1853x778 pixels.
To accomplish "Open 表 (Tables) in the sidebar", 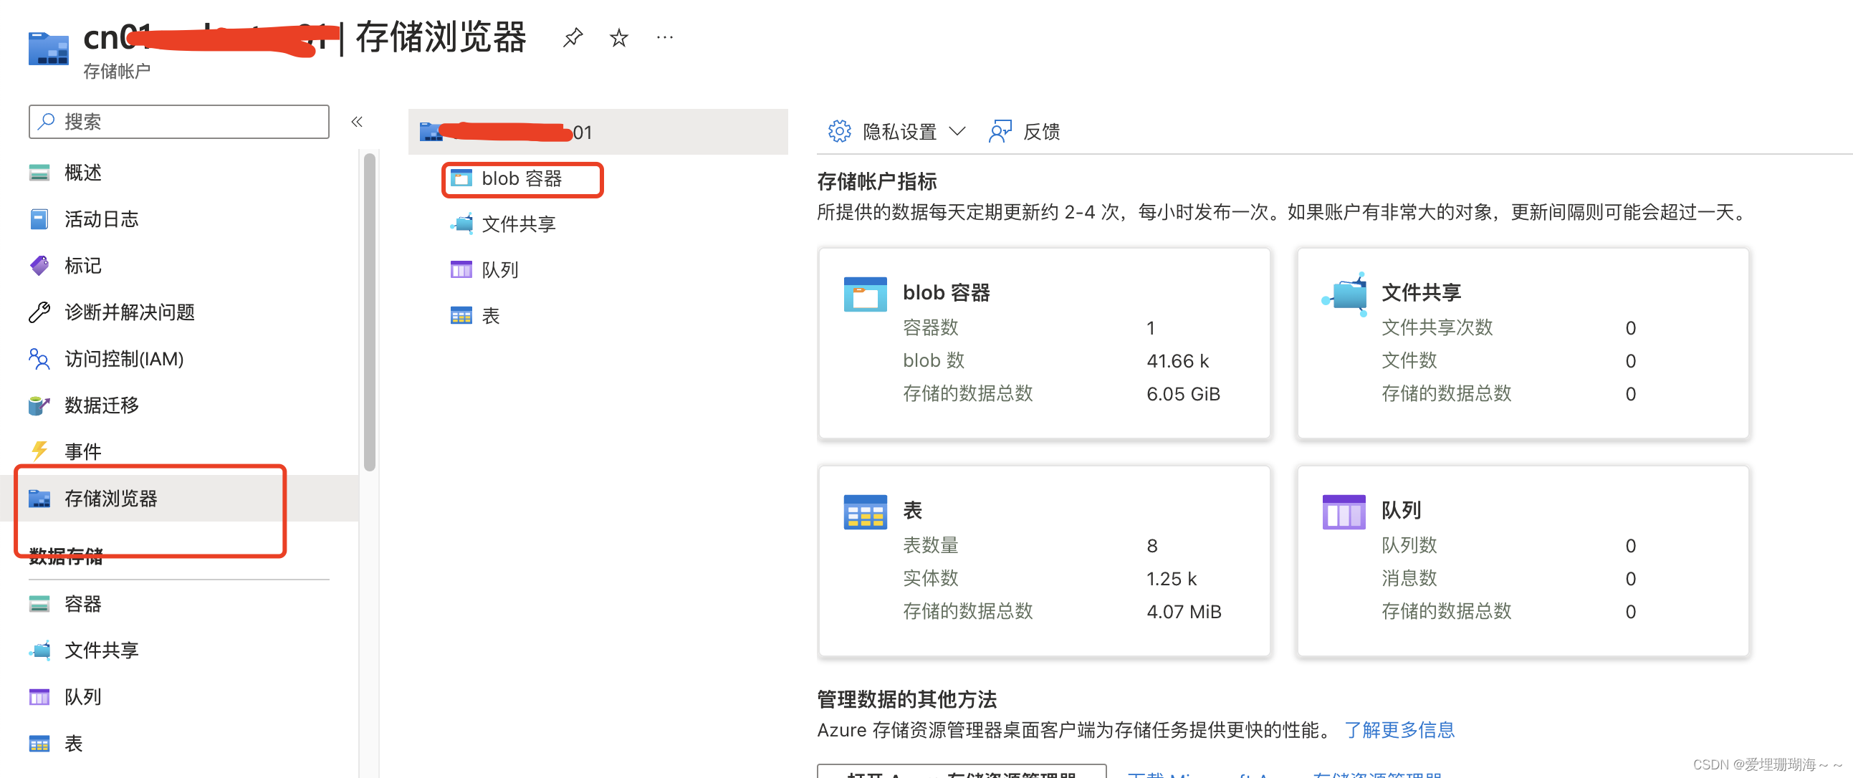I will pyautogui.click(x=73, y=743).
